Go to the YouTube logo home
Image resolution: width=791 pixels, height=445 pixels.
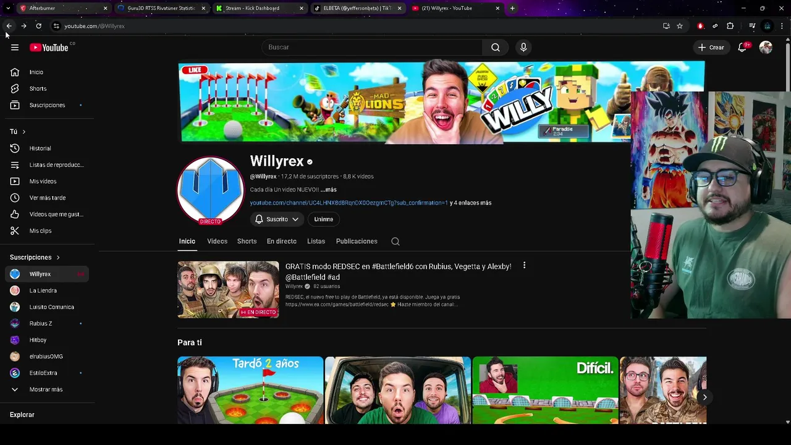coord(49,48)
